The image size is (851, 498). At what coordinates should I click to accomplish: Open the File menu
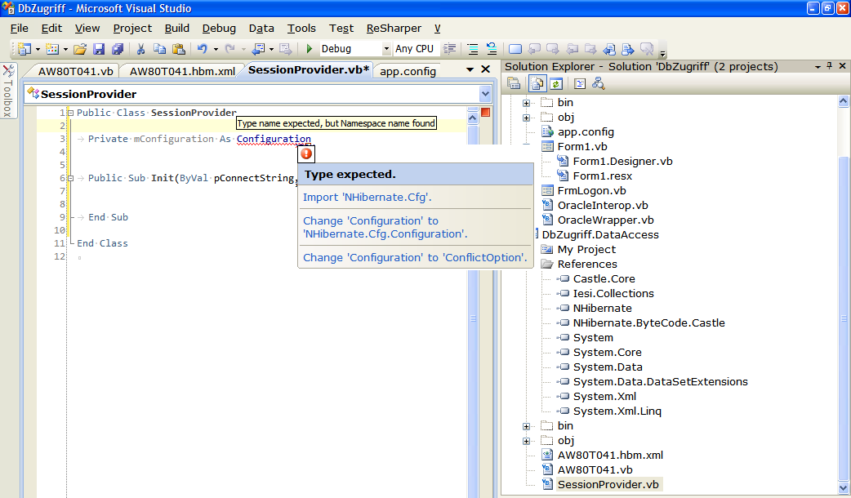[19, 29]
